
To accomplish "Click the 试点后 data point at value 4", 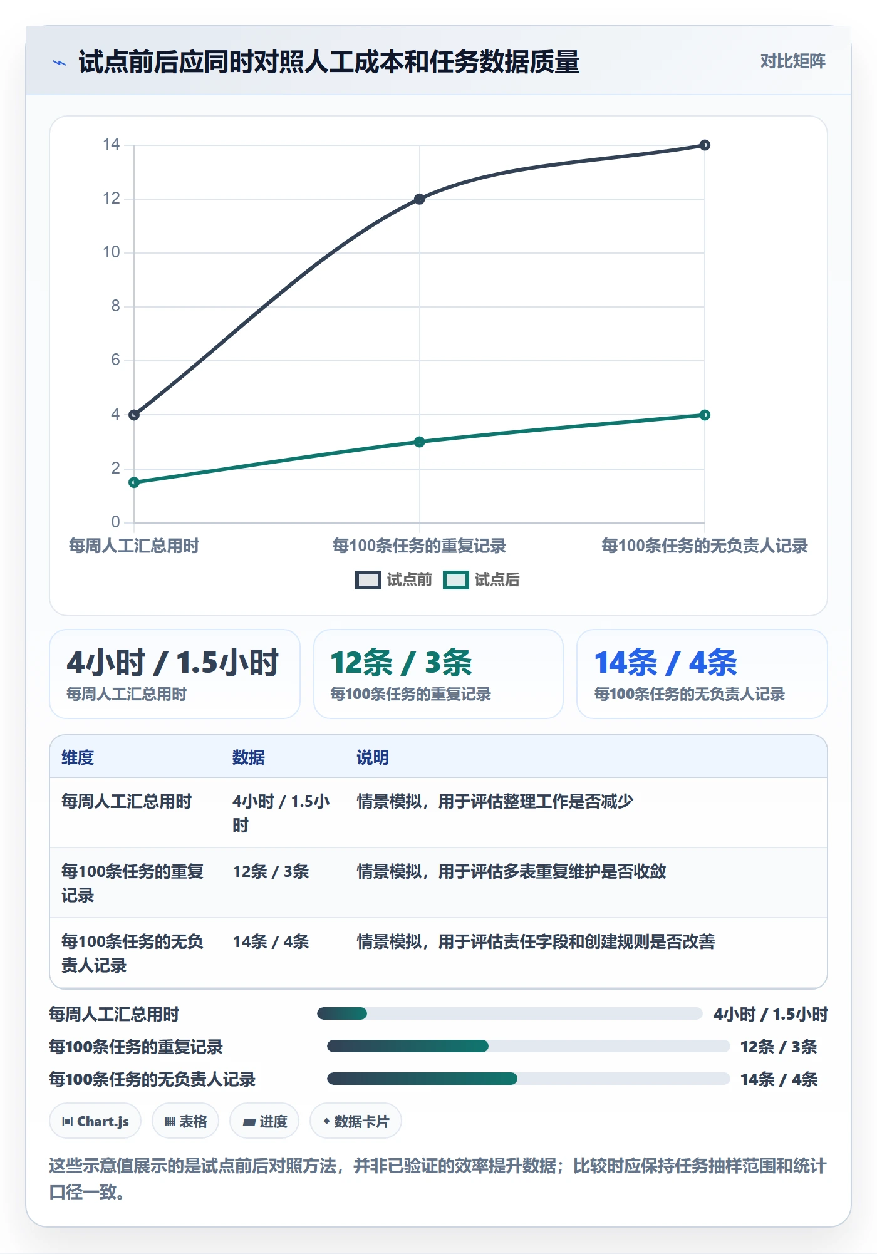I will pos(705,415).
